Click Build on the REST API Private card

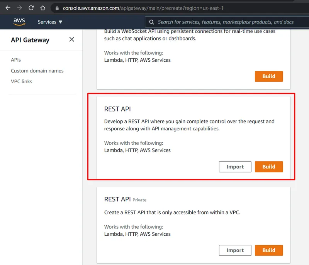(269, 250)
